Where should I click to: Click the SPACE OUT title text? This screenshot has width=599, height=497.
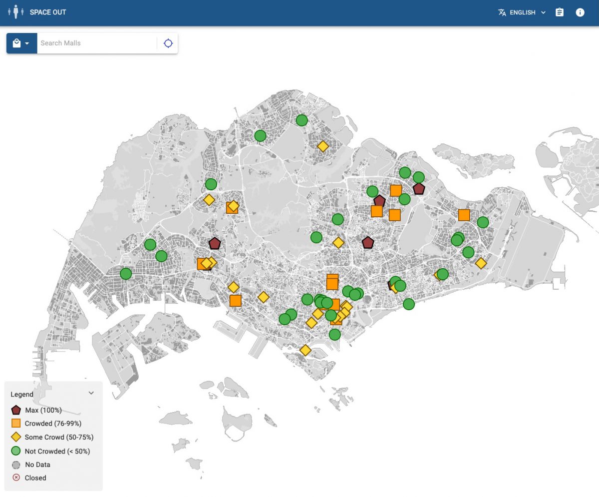[47, 12]
